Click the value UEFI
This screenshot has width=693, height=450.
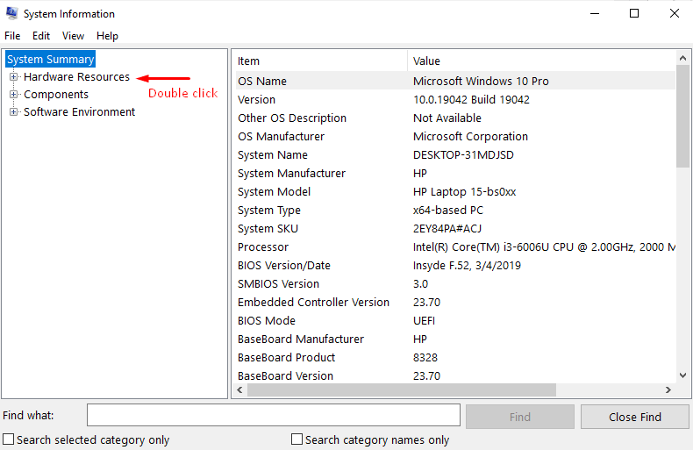tap(424, 321)
